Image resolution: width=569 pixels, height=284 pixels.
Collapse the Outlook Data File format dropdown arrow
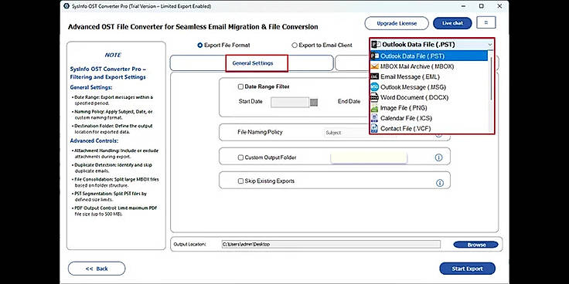[x=490, y=45]
